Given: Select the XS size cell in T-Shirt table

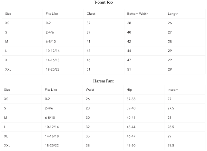Looking at the screenshot, I should tap(7, 23).
